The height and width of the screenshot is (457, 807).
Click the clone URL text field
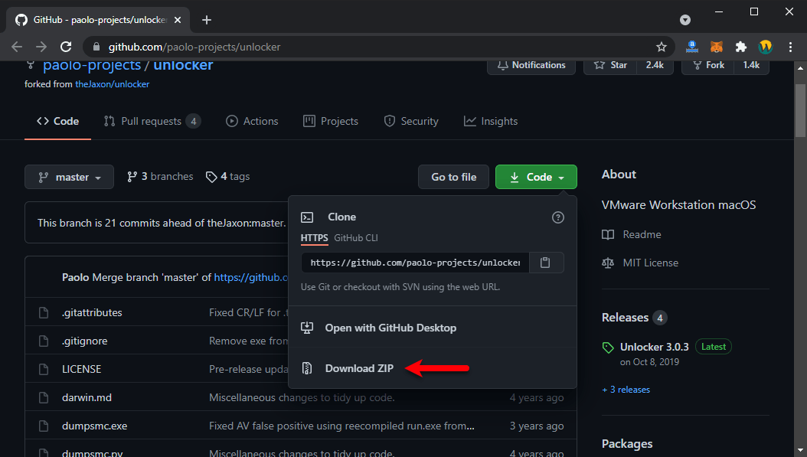pos(415,263)
